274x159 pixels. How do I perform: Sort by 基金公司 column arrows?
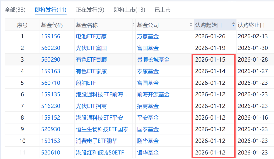pyautogui.click(x=191, y=24)
